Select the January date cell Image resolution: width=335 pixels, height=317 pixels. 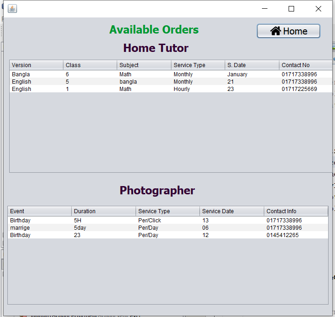pos(252,74)
